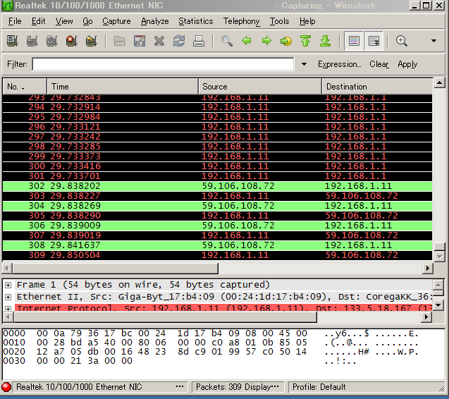This screenshot has height=399, width=449.
Task: Click the Wireshark title bar icon
Action: tap(8, 6)
